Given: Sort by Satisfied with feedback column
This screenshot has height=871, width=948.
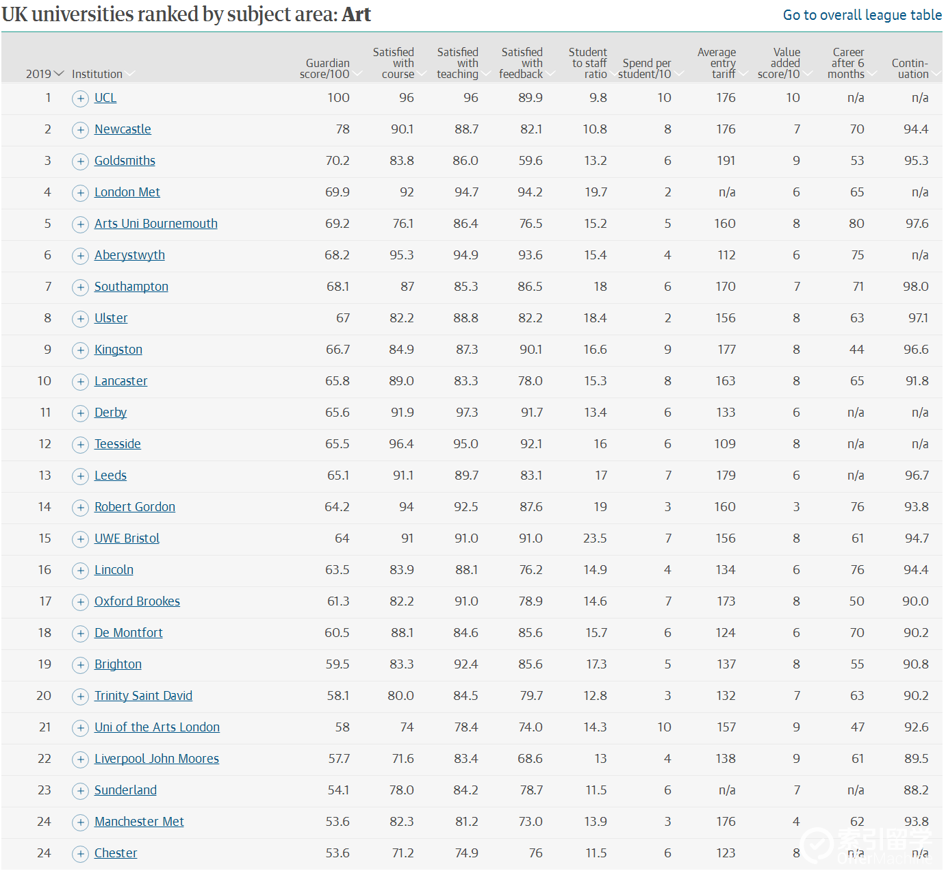Looking at the screenshot, I should point(526,63).
